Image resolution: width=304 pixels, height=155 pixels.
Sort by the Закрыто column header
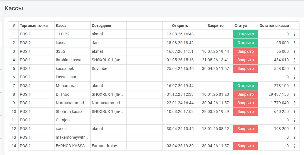pyautogui.click(x=215, y=26)
